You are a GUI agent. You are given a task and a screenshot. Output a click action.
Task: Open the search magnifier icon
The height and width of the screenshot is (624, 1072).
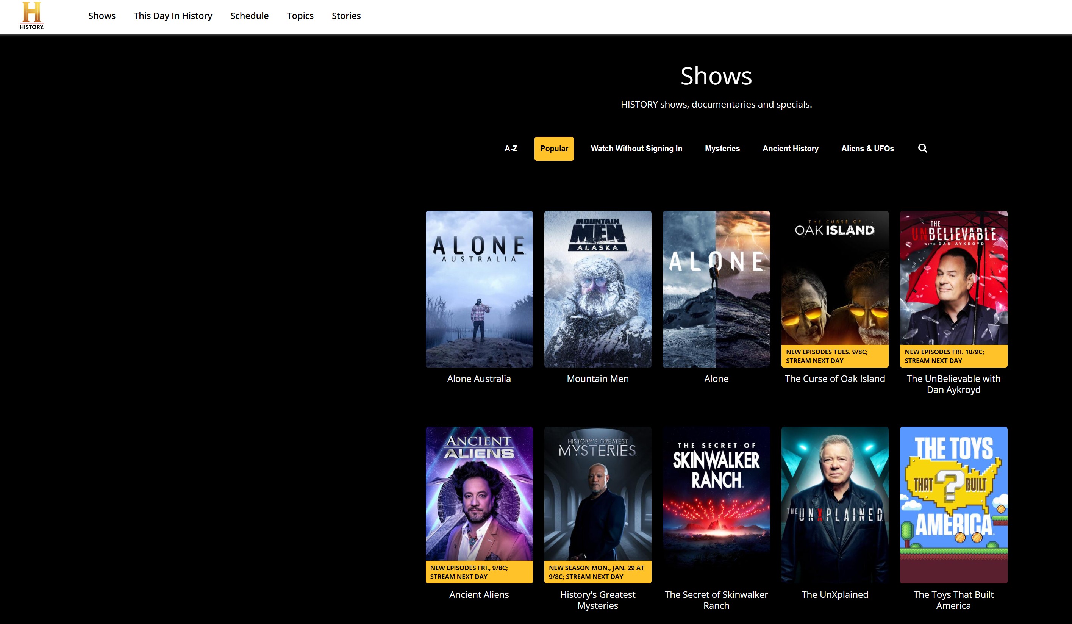point(922,148)
